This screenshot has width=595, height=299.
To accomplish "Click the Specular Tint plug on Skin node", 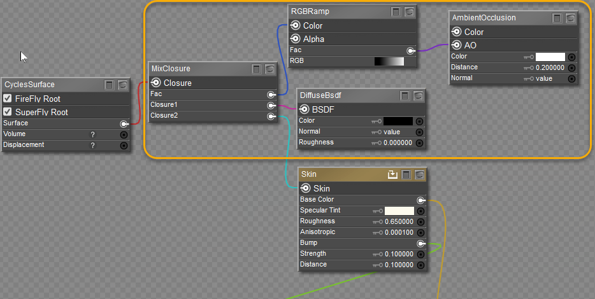I will [420, 211].
